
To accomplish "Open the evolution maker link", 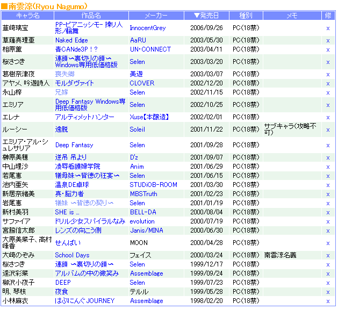I will click(142, 221).
